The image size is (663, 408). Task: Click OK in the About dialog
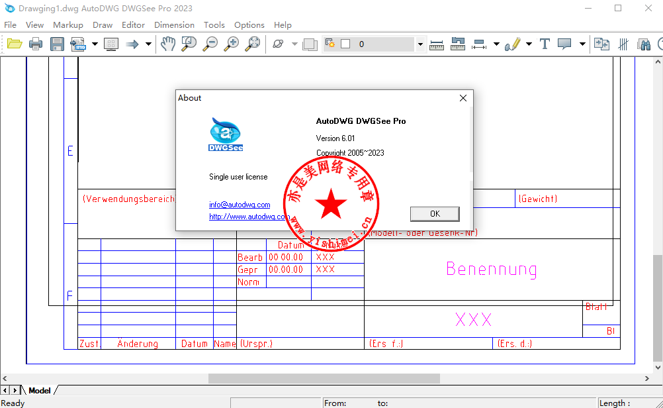click(x=435, y=214)
